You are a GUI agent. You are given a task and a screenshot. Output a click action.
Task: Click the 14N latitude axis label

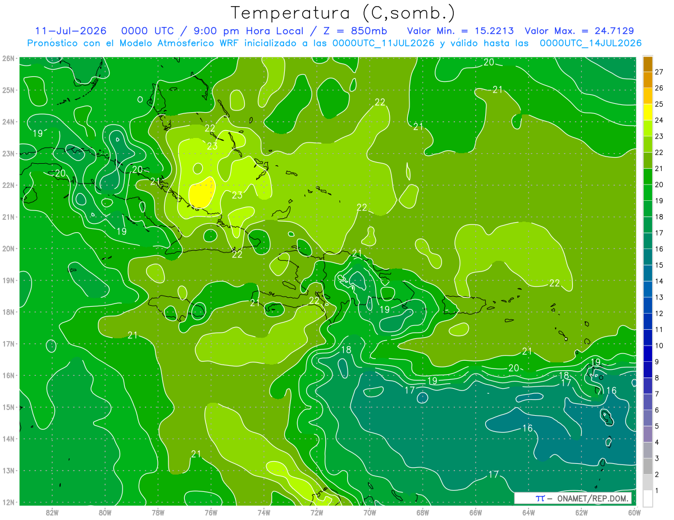[x=8, y=439]
